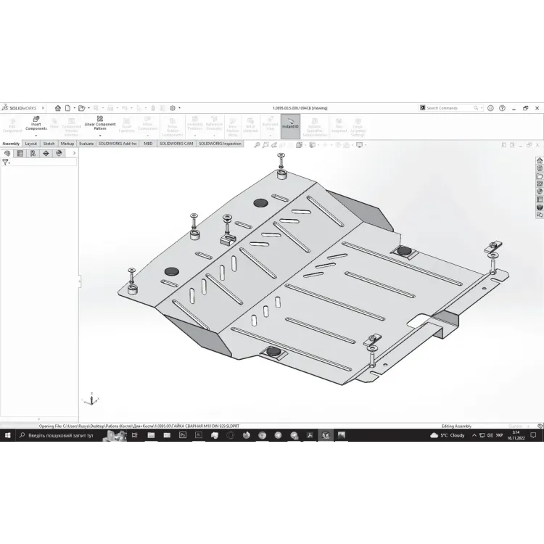544x544 pixels.
Task: Create a new document with the New icon
Action: pos(67,108)
